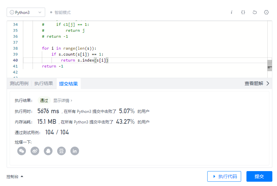Click the 5.07% runtime percentile
277x186 pixels.
pos(127,111)
